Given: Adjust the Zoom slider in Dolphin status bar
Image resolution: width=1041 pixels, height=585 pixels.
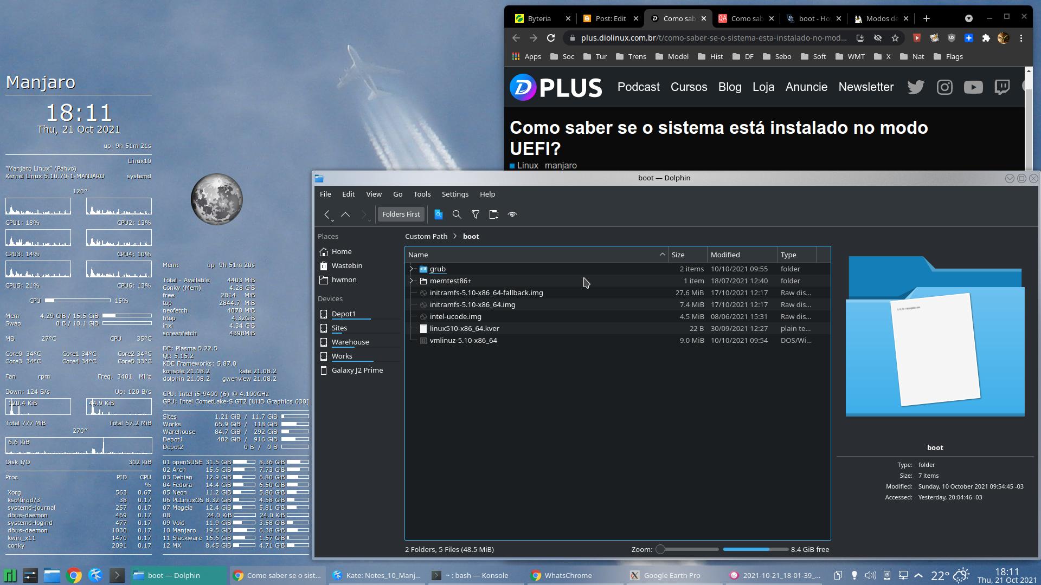Looking at the screenshot, I should tap(687, 549).
